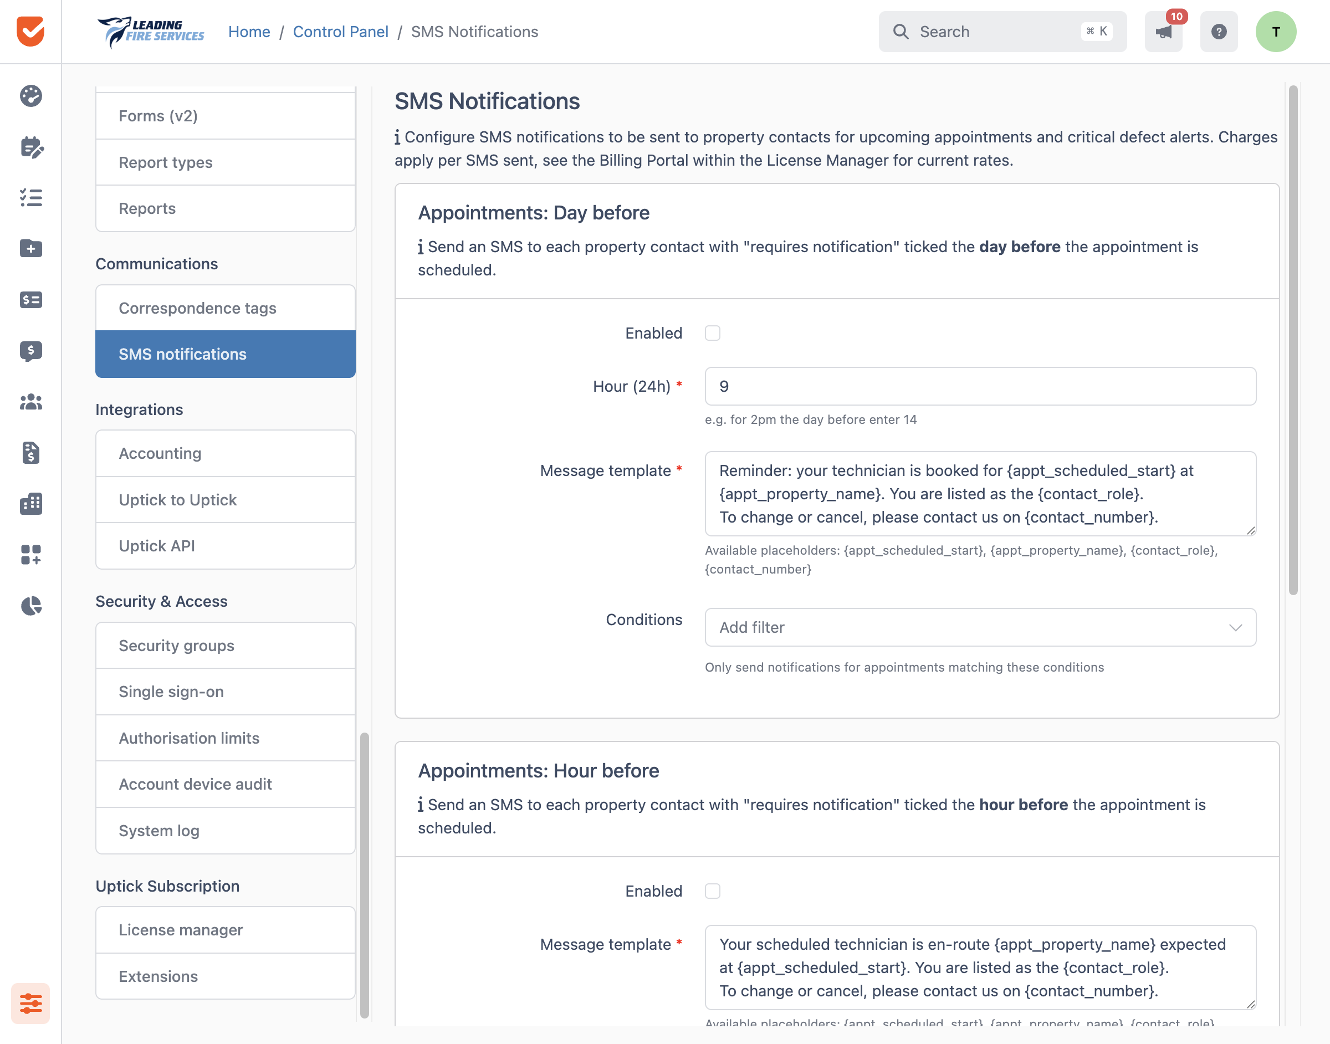1330x1044 pixels.
Task: Open the announcements megaphone icon
Action: pos(1163,31)
